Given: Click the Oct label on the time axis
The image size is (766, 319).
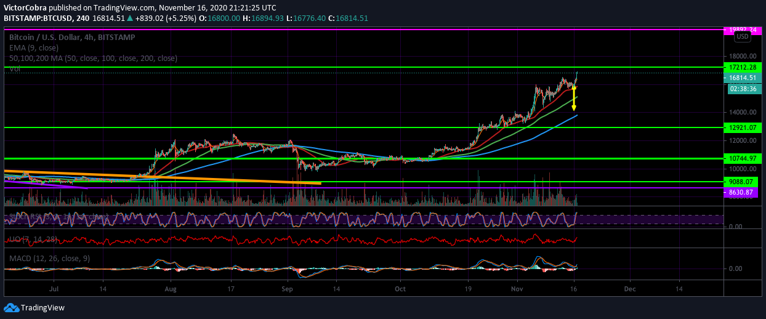Looking at the screenshot, I should point(400,288).
